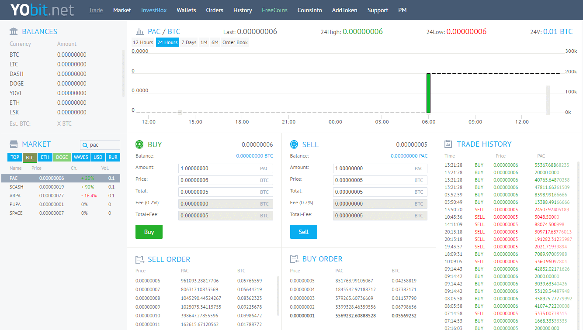Viewport: 583px width, 330px height.
Task: Click the Sell Total input field
Action: pos(380,192)
